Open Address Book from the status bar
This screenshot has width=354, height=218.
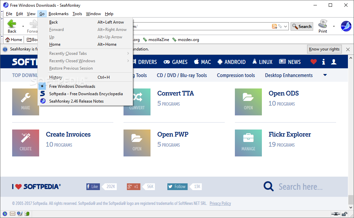27,214
